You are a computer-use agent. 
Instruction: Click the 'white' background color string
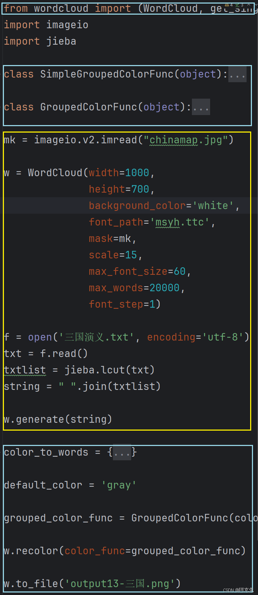click(213, 205)
